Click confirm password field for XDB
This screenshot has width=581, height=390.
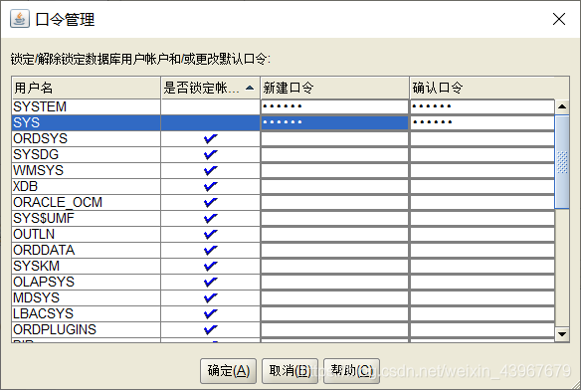tap(483, 186)
